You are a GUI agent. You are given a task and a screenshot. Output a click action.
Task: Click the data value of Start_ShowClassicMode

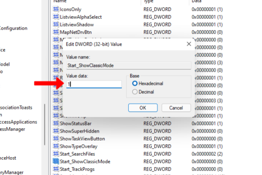(x=207, y=161)
